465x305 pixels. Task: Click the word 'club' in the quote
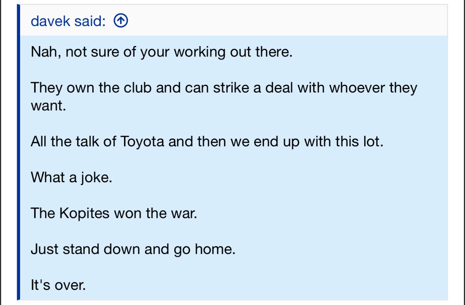(138, 88)
